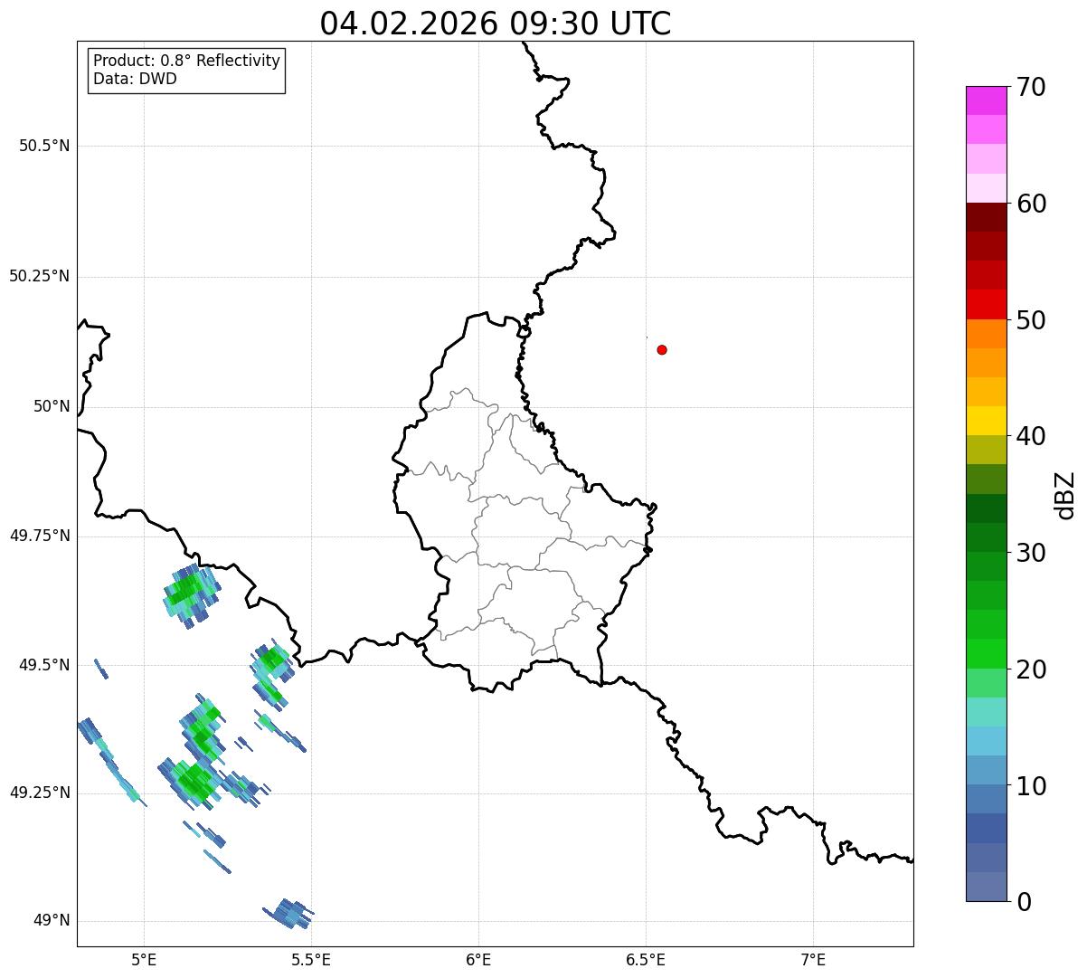The image size is (1087, 978).
Task: Select the dark maroon swatch below 60 dBZ
Action: [986, 217]
